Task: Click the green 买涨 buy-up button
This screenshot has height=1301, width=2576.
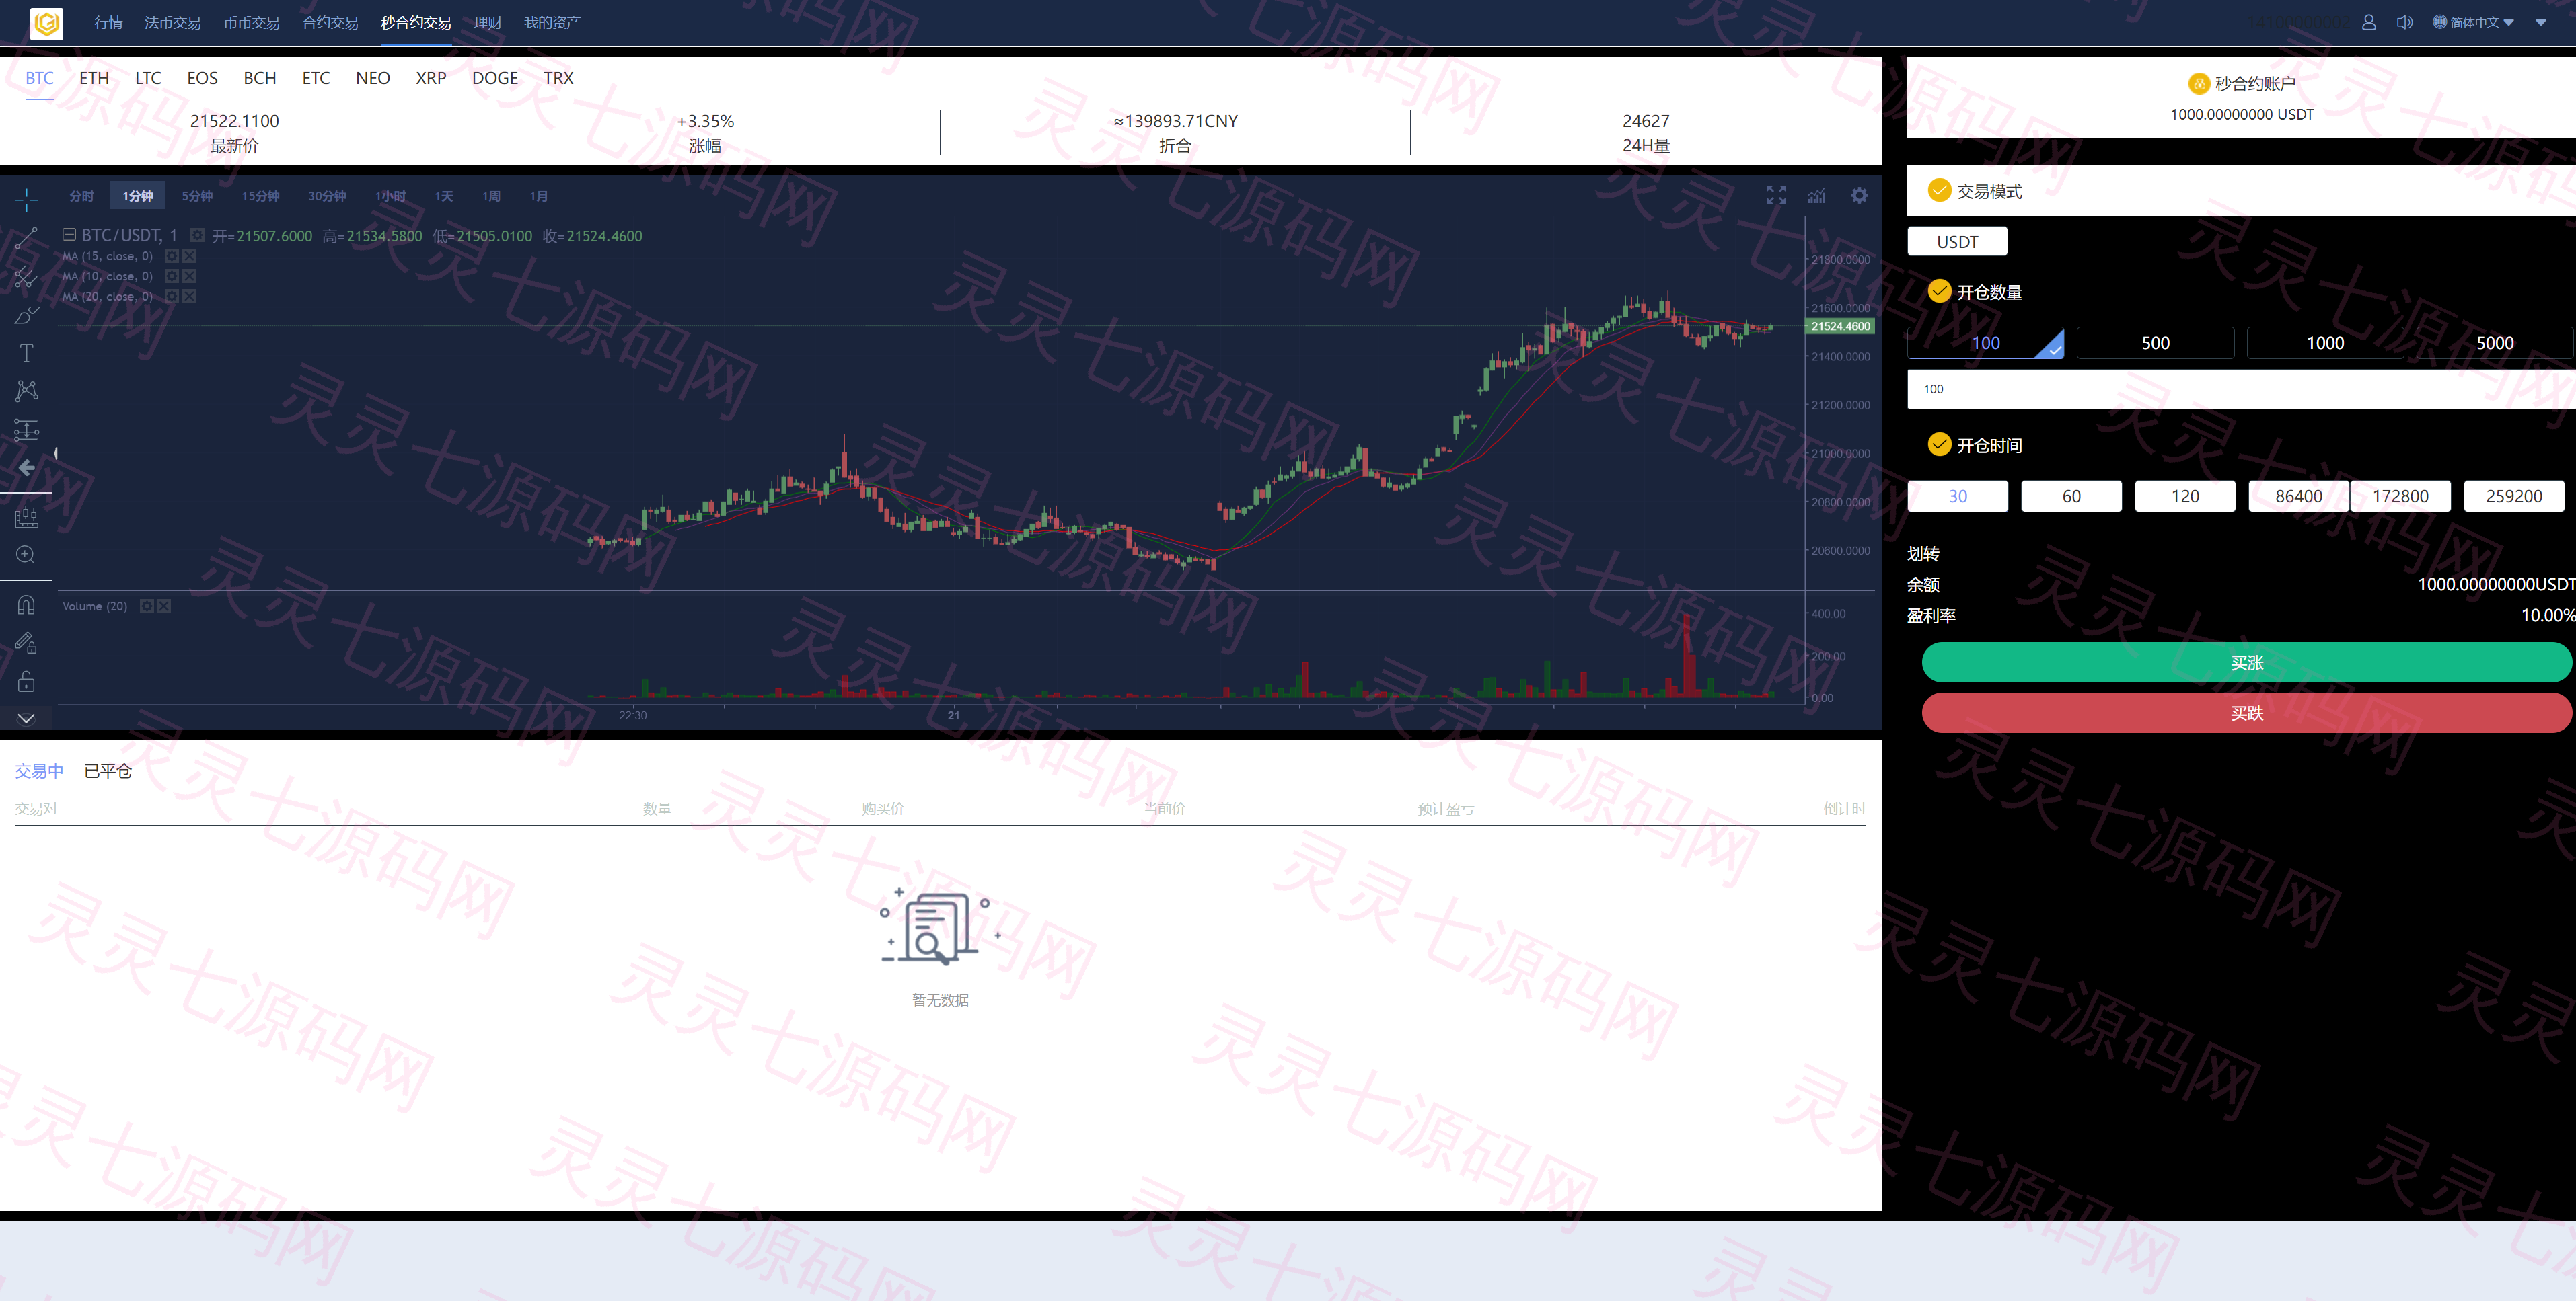Action: click(2246, 662)
